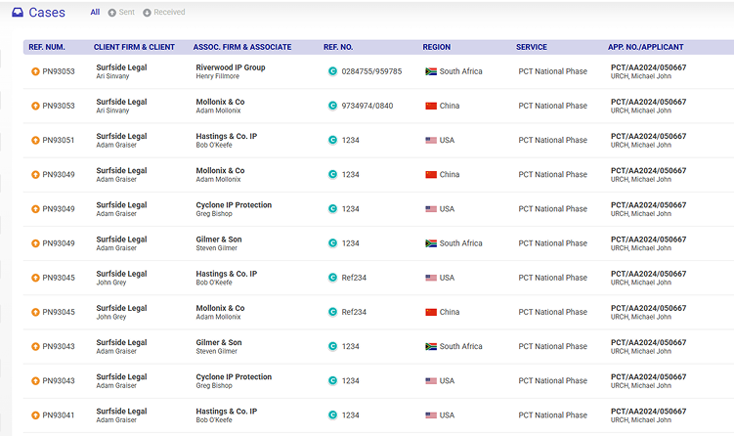Click the USA flag in the PN93051 row
Screen dimensions: 734x436
pos(431,140)
